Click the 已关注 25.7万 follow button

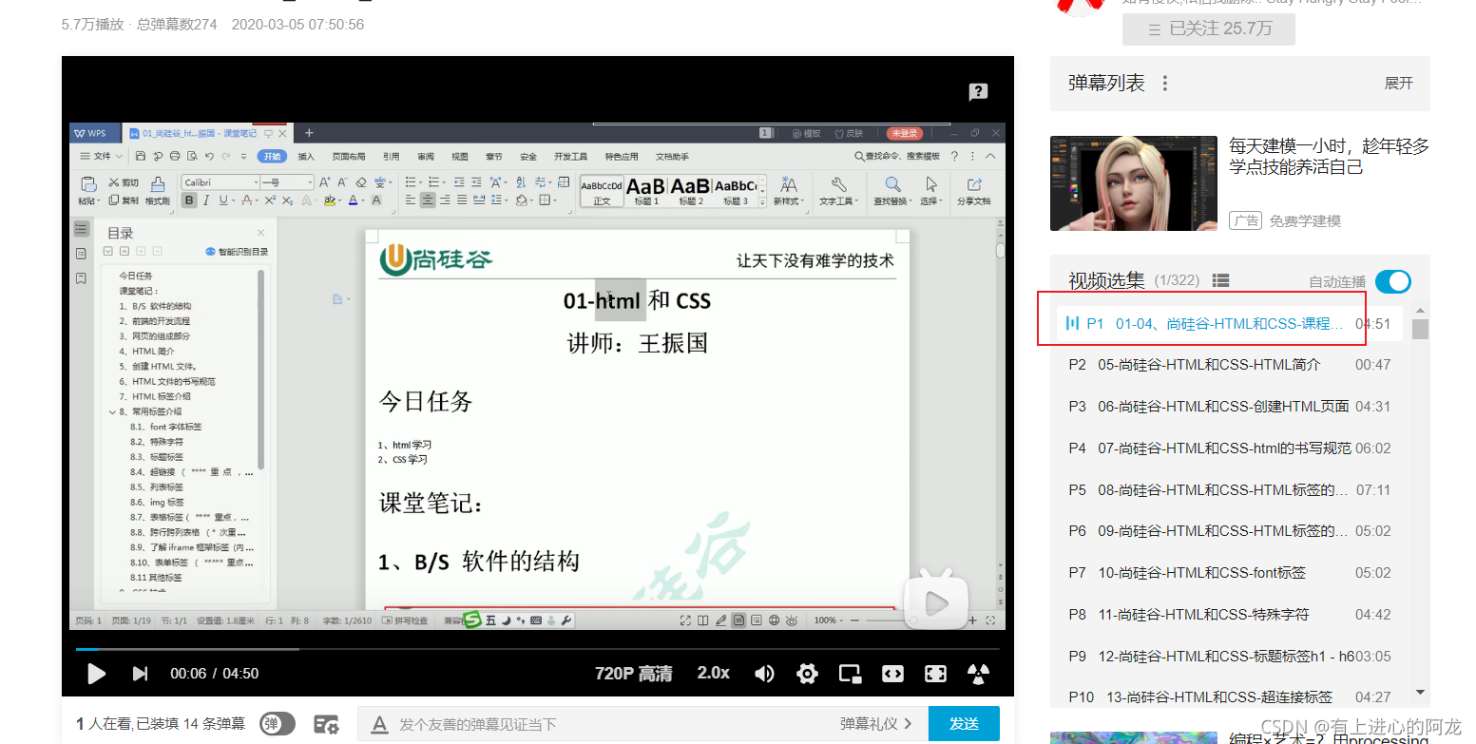(x=1209, y=29)
